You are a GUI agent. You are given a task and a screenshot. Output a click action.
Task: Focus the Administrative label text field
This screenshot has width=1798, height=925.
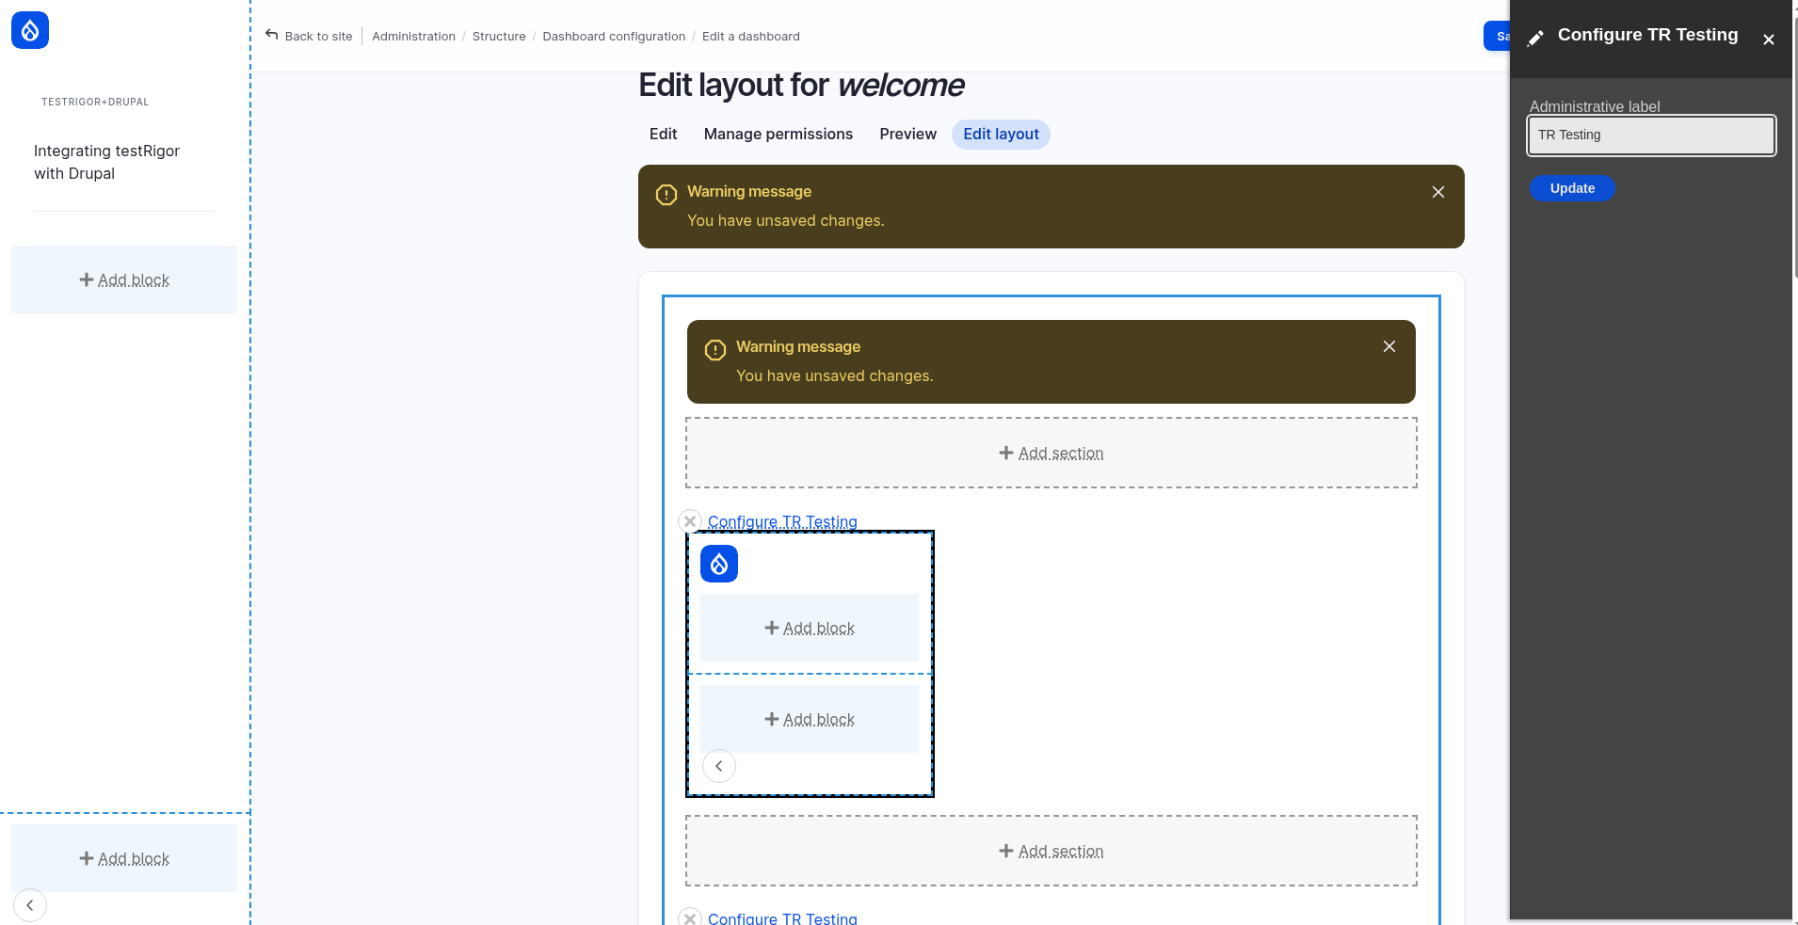1650,136
